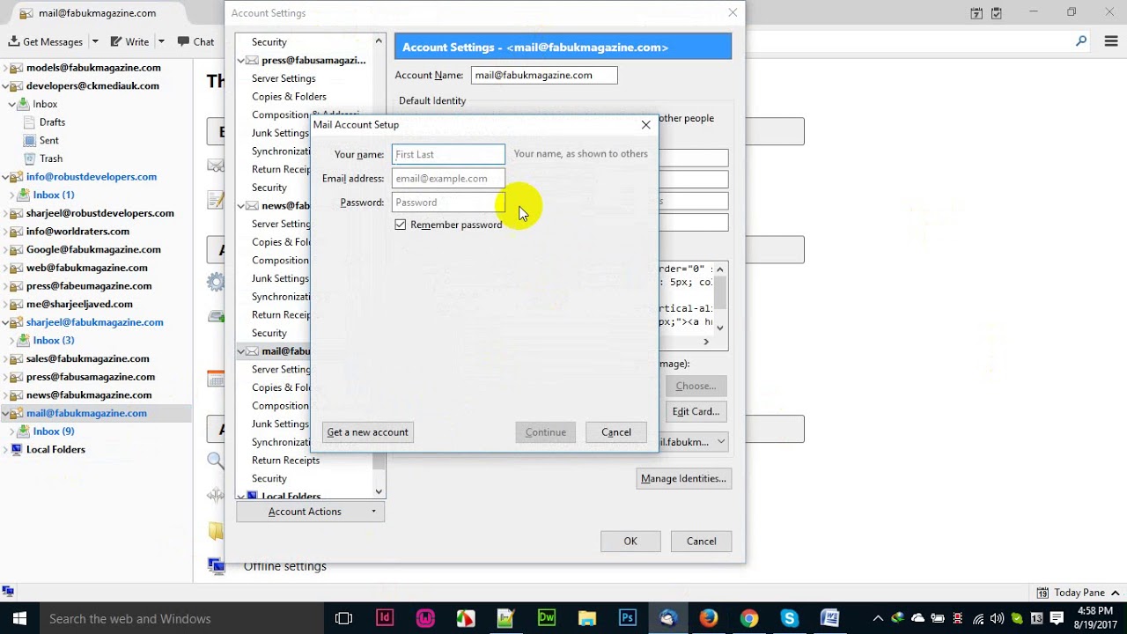This screenshot has height=634, width=1127.
Task: Select the mail@fabukmagazine.com tab
Action: pyautogui.click(x=97, y=13)
